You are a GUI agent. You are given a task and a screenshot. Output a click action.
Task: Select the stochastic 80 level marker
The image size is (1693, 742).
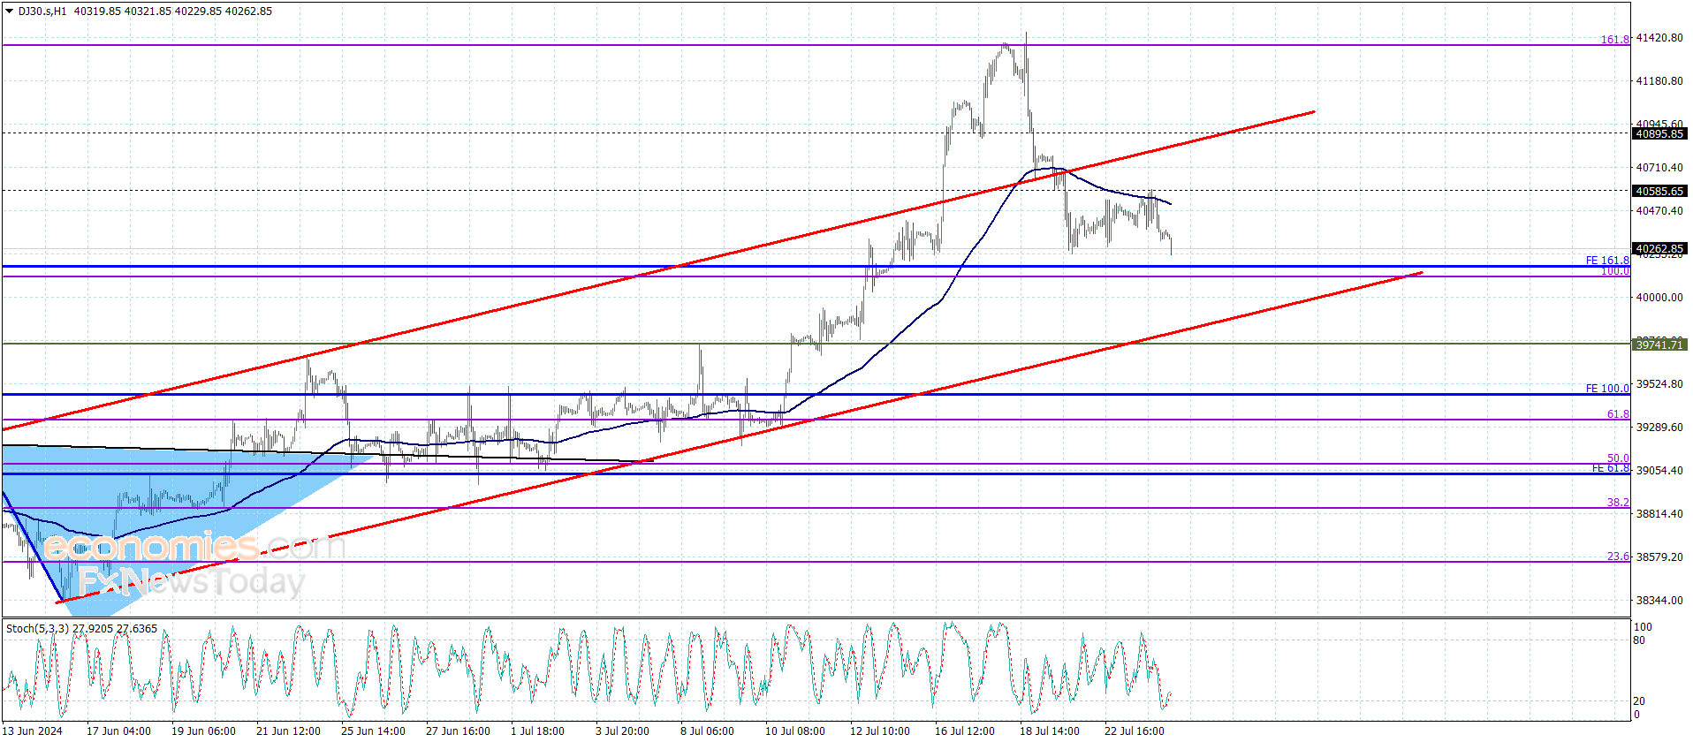pos(1639,640)
